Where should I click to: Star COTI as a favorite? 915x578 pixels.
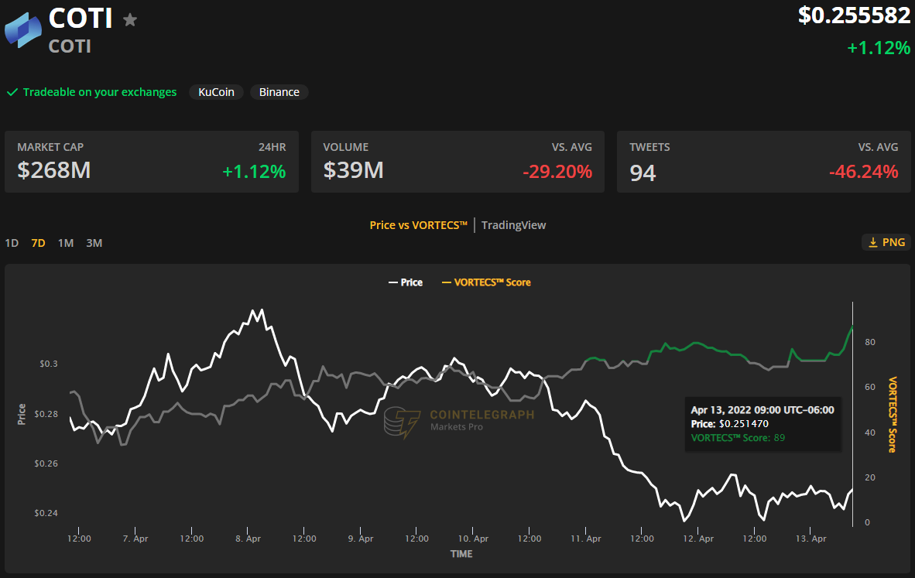[130, 19]
